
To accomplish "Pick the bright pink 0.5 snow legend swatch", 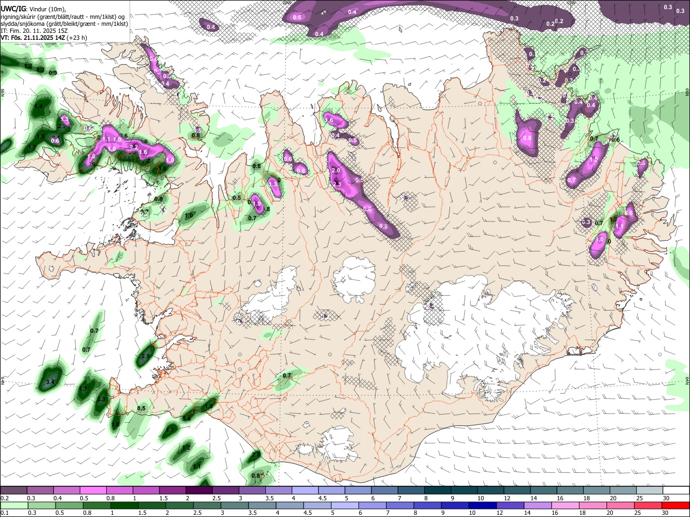I will click(x=93, y=491).
